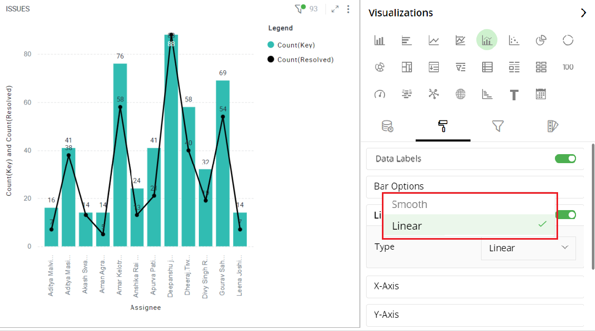Choose the area chart with trend visualization
This screenshot has width=595, height=331.
pos(460,40)
